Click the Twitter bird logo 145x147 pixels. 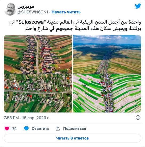(138, 6)
